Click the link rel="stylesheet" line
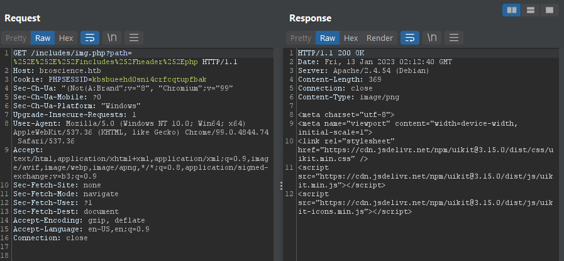The width and height of the screenshot is (564, 261). click(x=346, y=141)
